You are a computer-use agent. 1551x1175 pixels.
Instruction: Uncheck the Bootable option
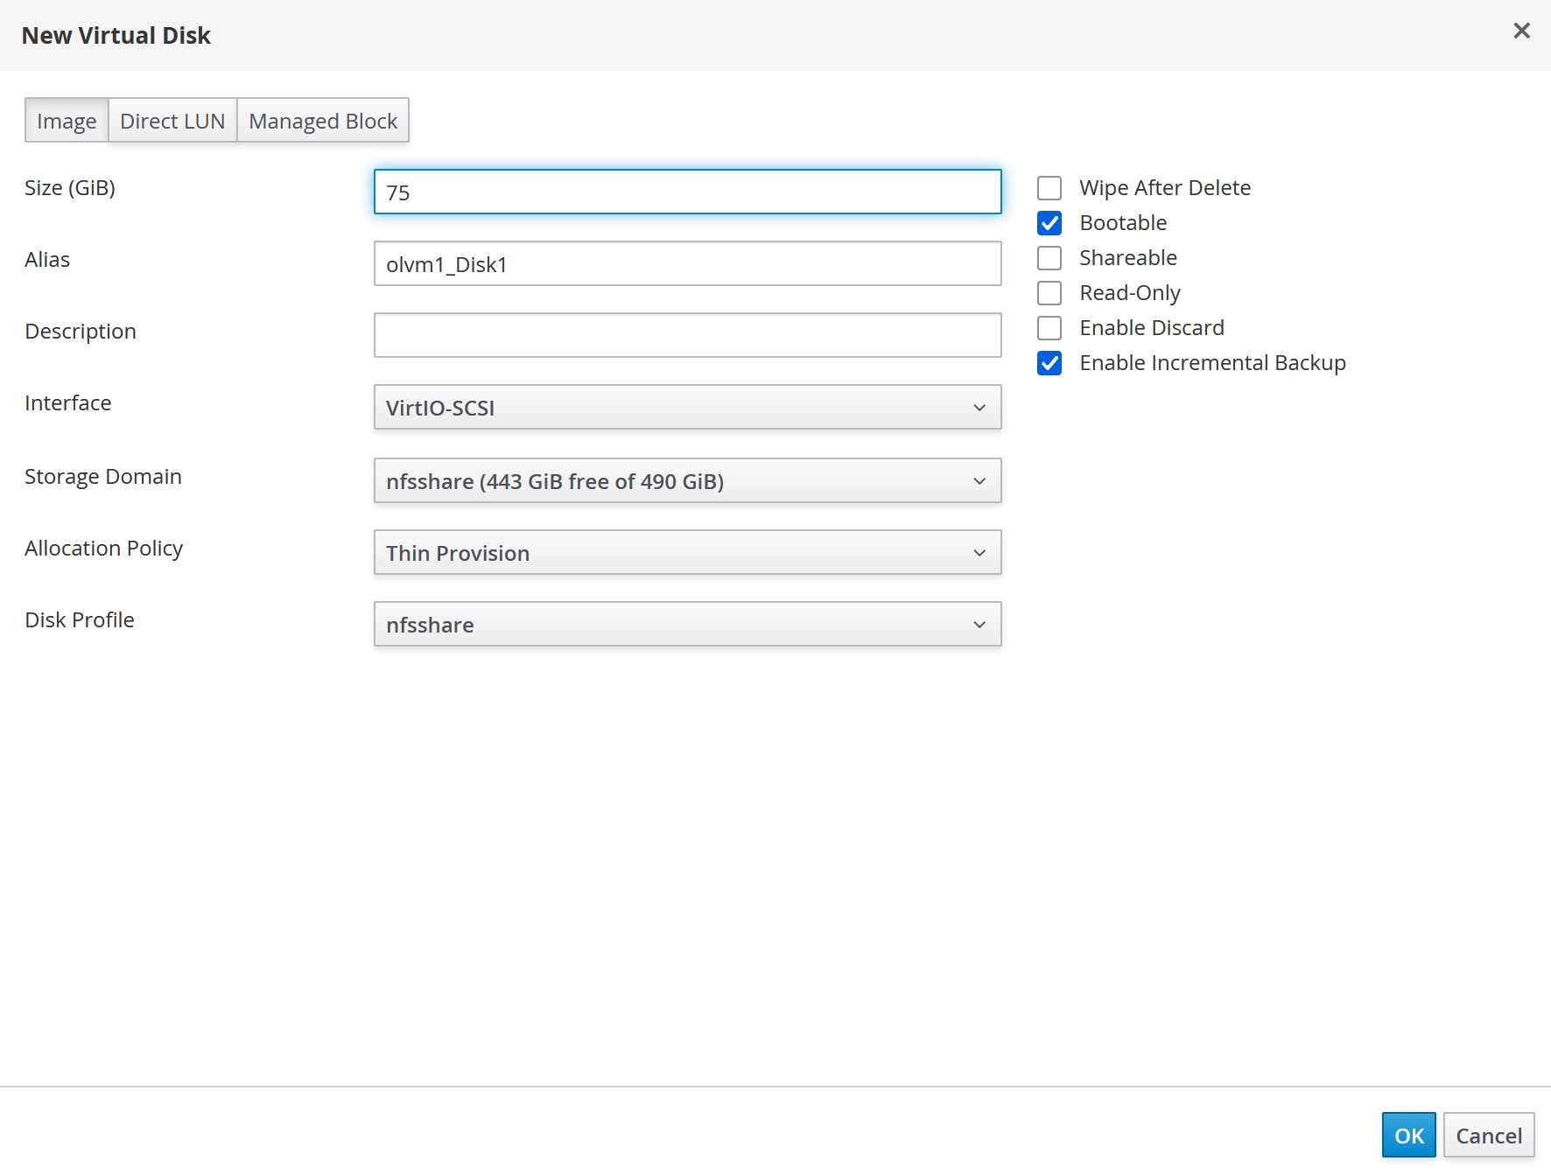1049,223
